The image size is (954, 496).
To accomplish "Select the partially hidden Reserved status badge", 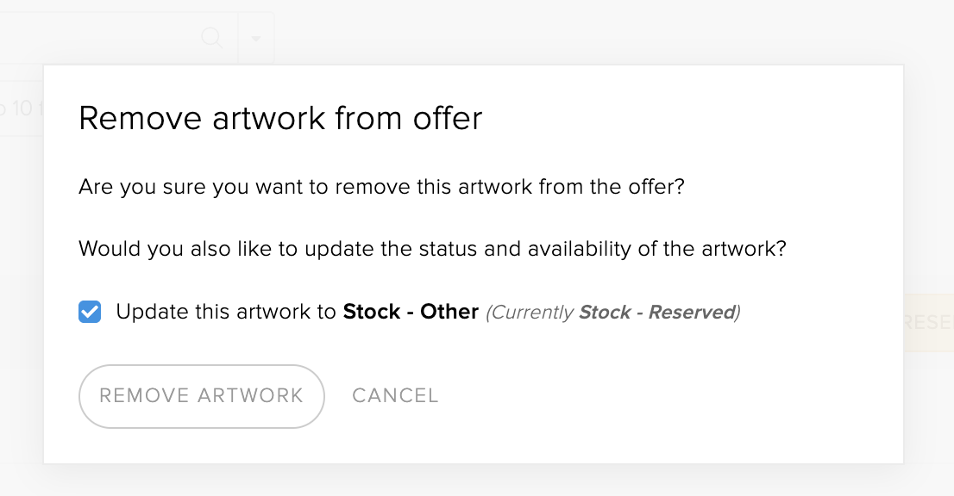I will pyautogui.click(x=929, y=322).
